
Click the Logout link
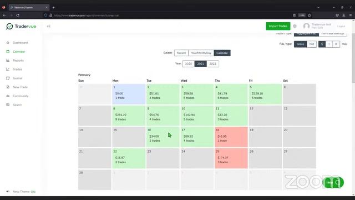pos(341,26)
